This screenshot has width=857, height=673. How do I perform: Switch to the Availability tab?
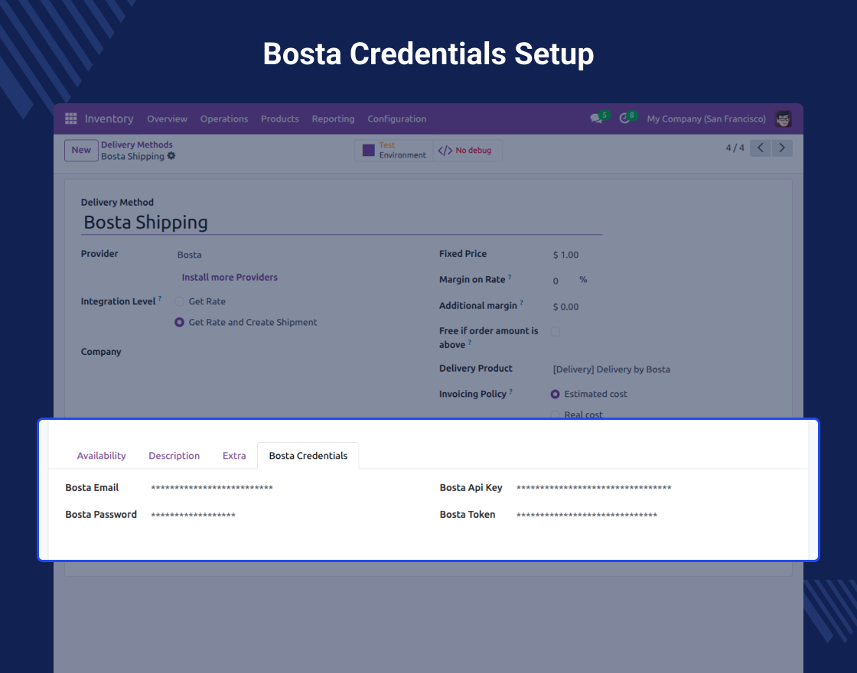click(x=101, y=456)
